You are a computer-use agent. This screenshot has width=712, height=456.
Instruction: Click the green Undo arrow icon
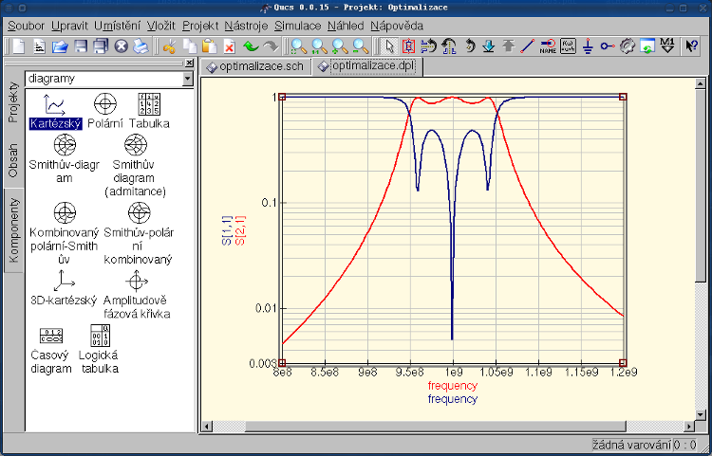pyautogui.click(x=250, y=46)
